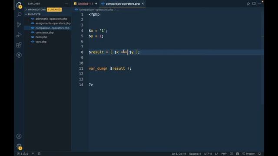Viewport: 278px width, 156px height.
Task: Click the unsaved dot on Untitled-1 tab
Action: click(96, 3)
